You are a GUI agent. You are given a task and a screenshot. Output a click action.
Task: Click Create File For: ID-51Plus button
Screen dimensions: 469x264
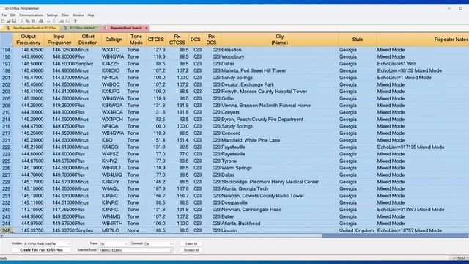point(41,250)
